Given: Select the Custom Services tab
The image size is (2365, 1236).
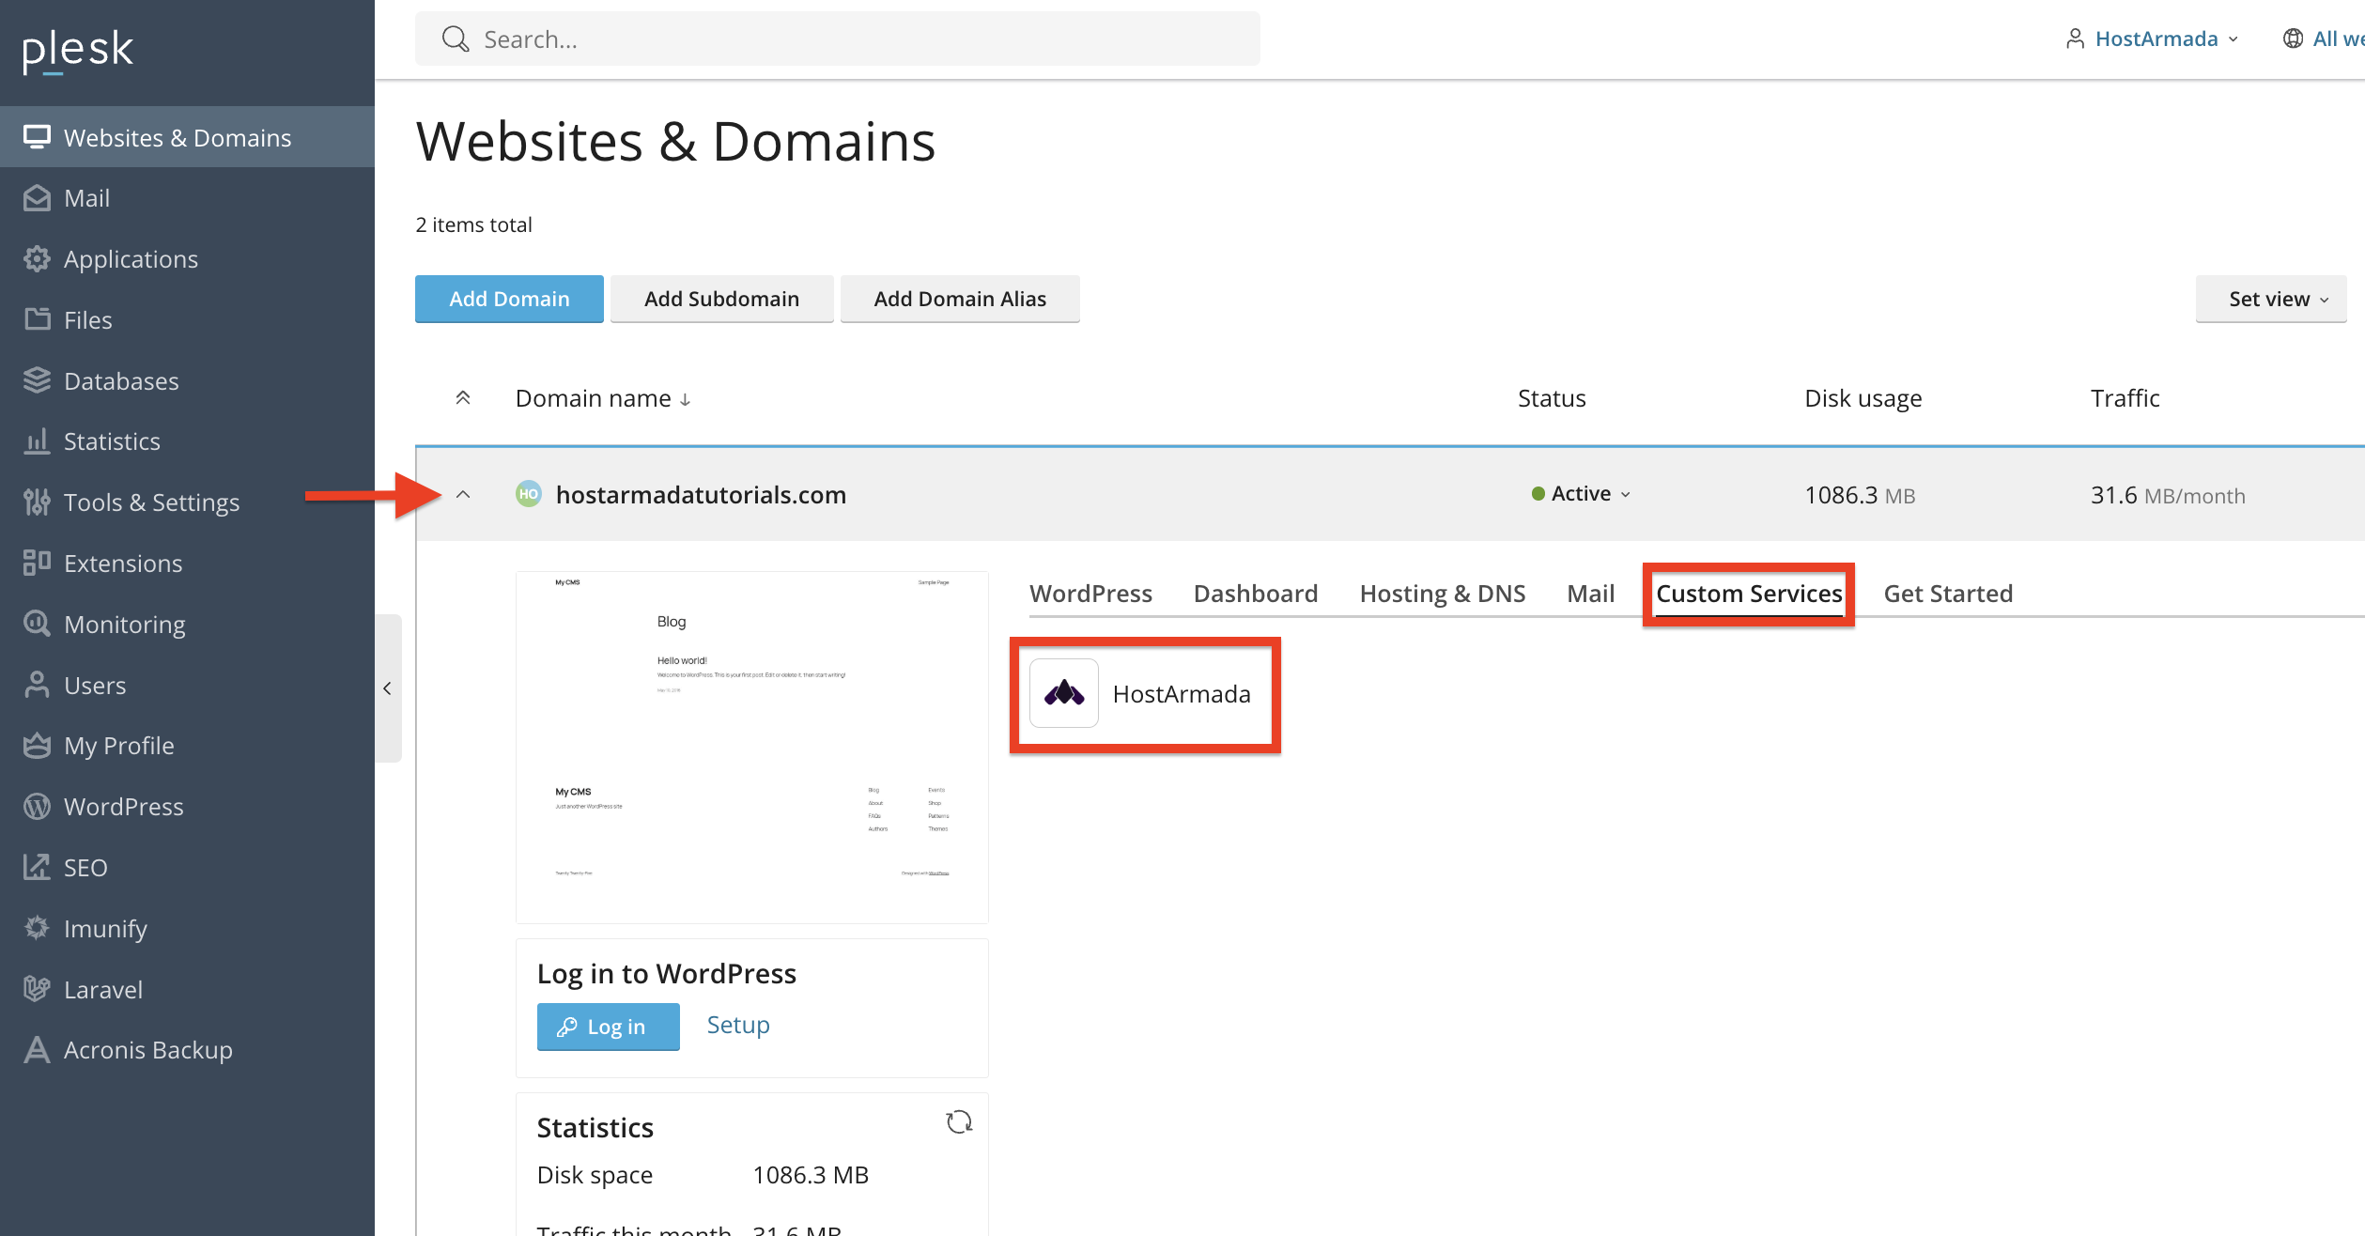Looking at the screenshot, I should [1749, 594].
